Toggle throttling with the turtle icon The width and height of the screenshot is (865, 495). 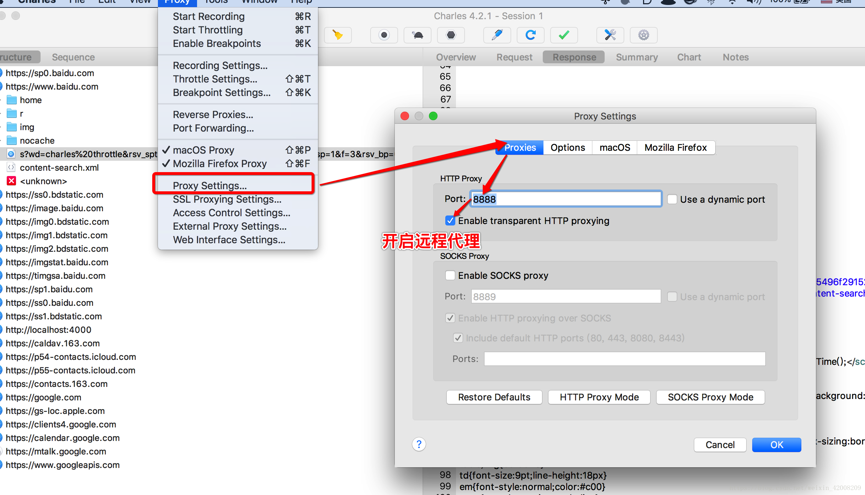pyautogui.click(x=418, y=35)
